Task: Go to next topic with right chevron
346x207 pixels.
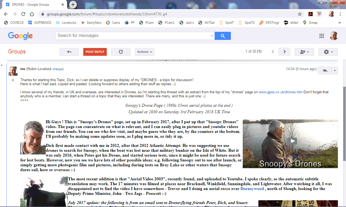Action: [284, 52]
